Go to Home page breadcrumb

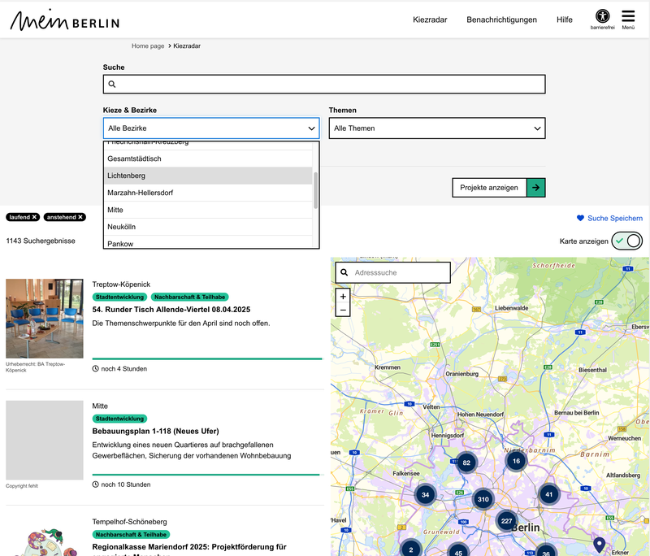[148, 46]
